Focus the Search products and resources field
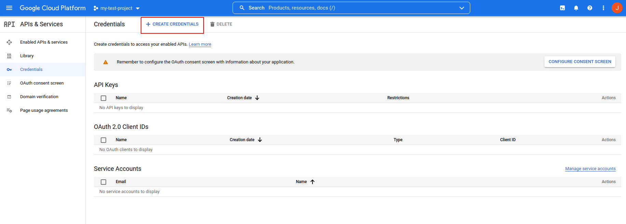This screenshot has width=626, height=224. click(351, 8)
